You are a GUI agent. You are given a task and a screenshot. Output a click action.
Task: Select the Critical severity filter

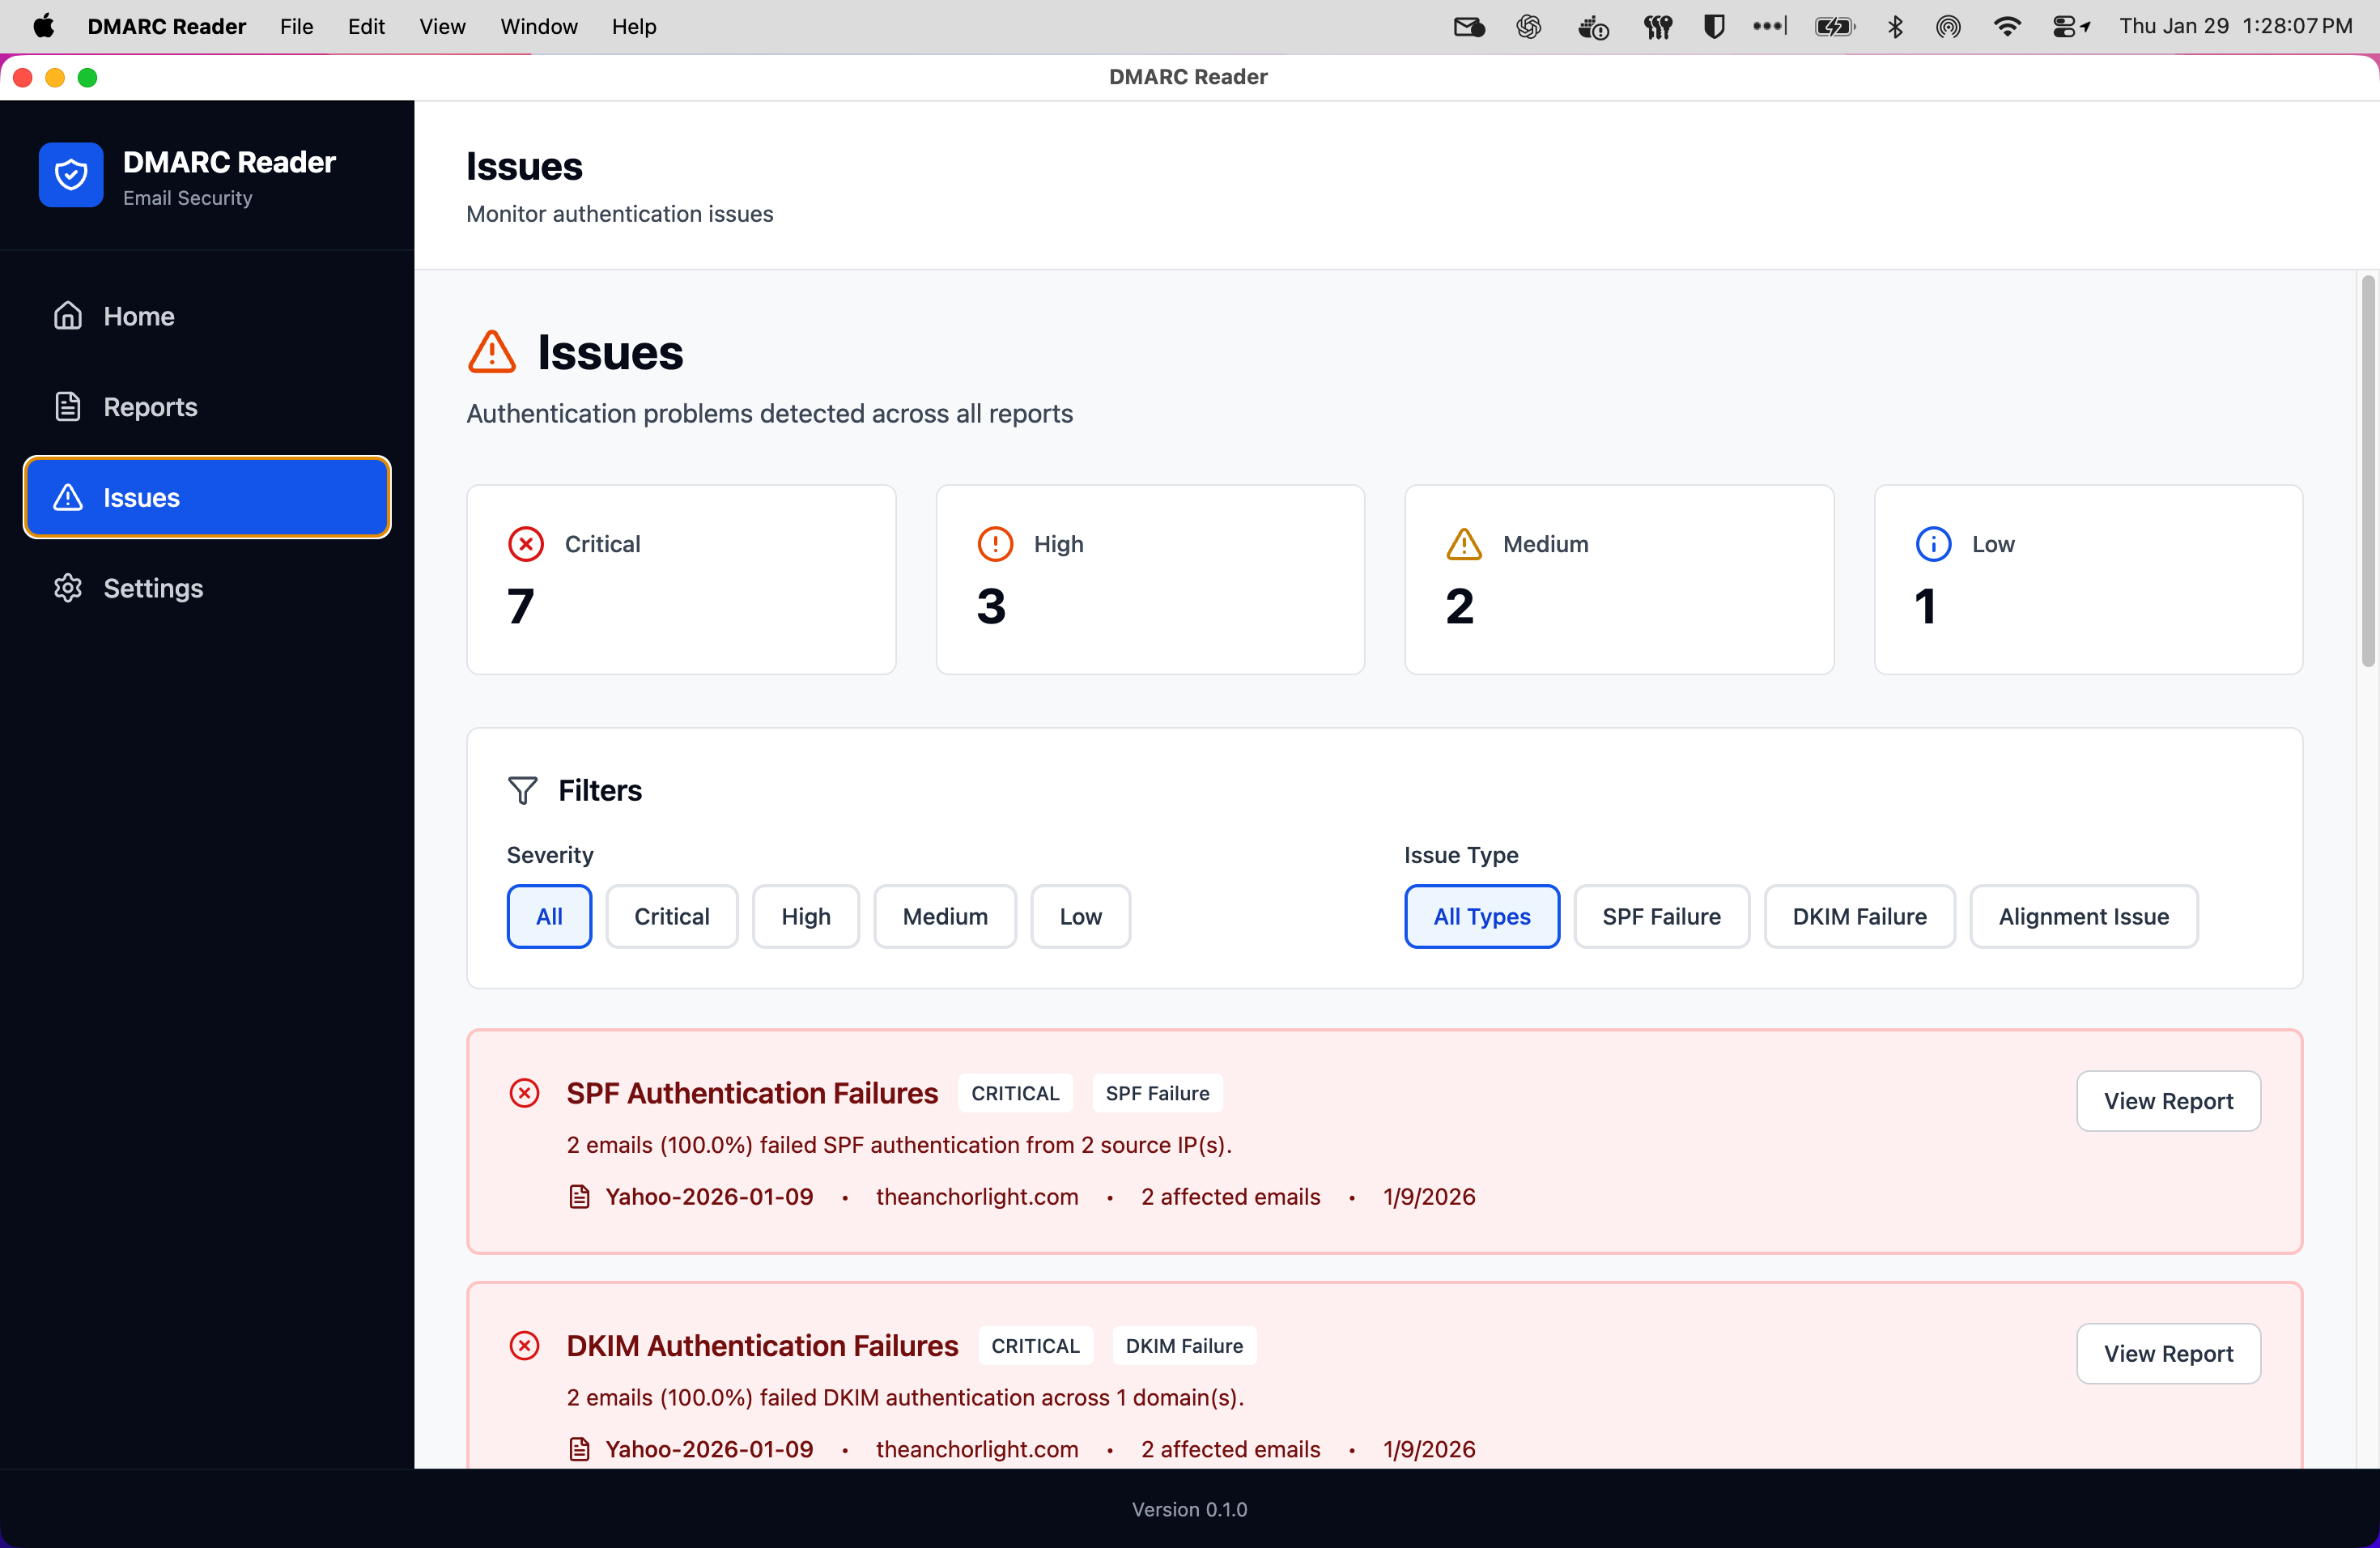coord(671,916)
